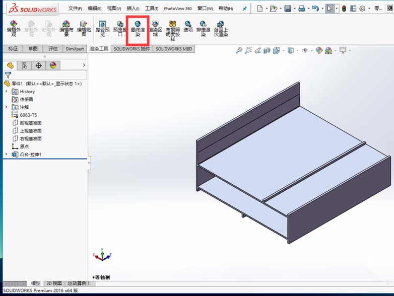Screen dimensions: 394x296
Task: Click the Open file icon
Action: click(274, 9)
